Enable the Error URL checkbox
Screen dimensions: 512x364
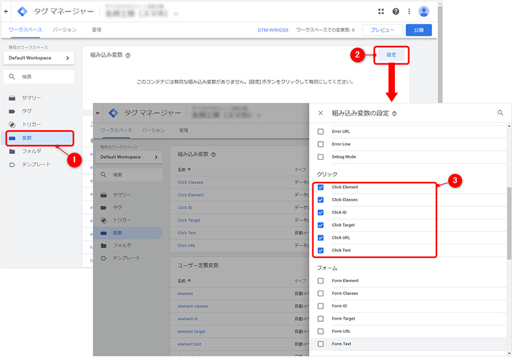[321, 132]
